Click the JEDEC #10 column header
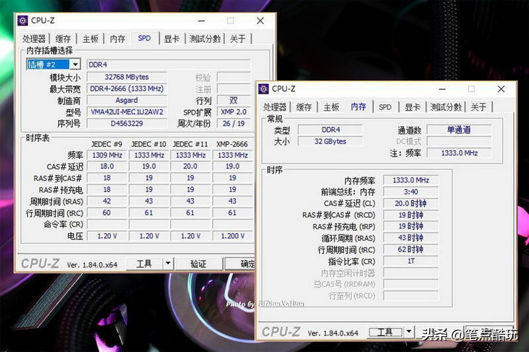 coord(149,144)
